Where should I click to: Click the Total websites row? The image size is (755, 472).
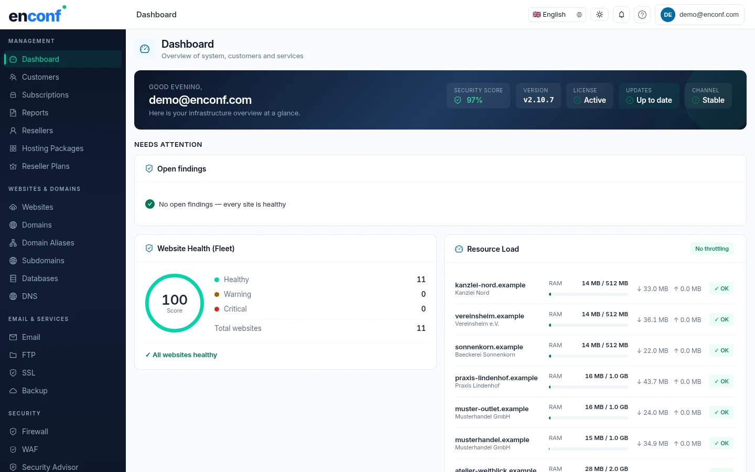320,328
